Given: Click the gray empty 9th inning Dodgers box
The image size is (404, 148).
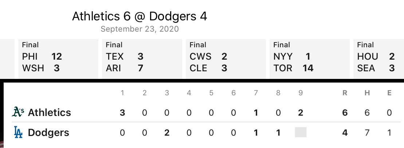Looking at the screenshot, I should [301, 132].
